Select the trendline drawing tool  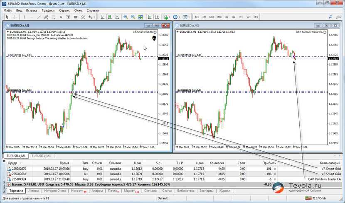pos(39,17)
